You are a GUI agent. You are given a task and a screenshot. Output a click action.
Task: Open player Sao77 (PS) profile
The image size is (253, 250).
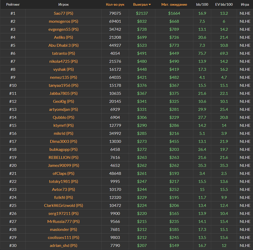pos(64,13)
